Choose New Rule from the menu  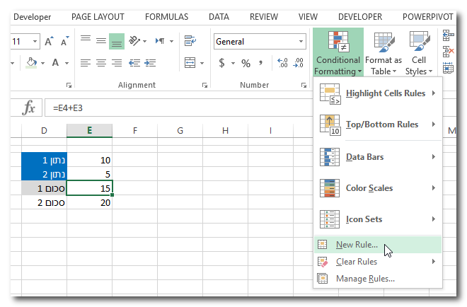(357, 245)
